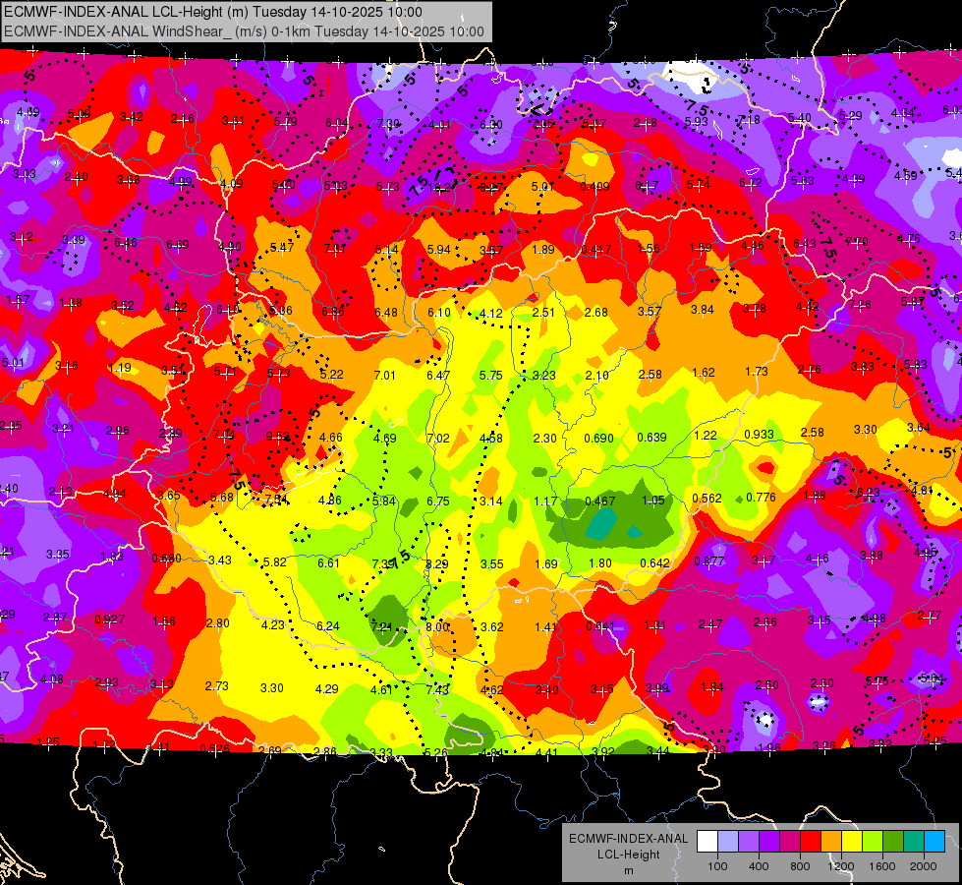
Task: Click the wind shear value 0.642
Action: 654,563
